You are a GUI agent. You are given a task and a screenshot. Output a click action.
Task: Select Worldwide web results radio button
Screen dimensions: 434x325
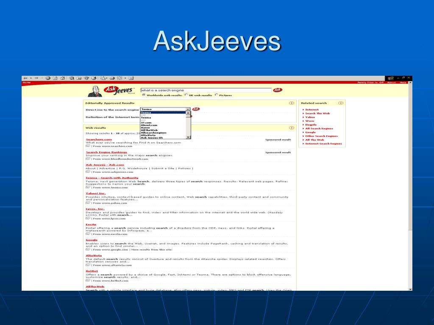point(144,95)
